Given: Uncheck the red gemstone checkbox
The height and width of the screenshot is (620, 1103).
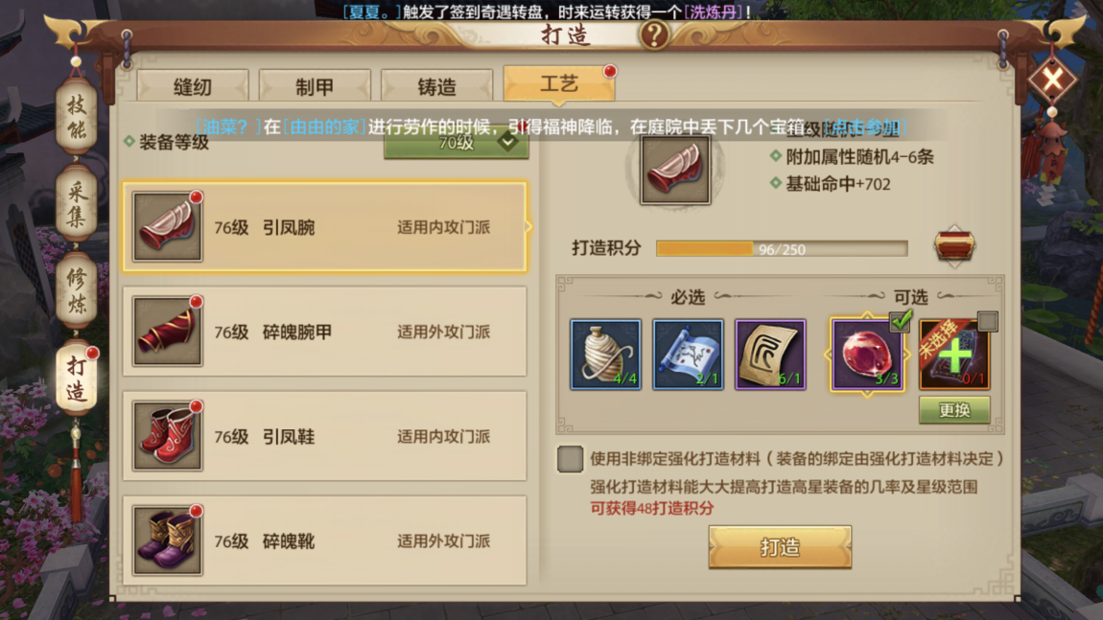Looking at the screenshot, I should [901, 321].
